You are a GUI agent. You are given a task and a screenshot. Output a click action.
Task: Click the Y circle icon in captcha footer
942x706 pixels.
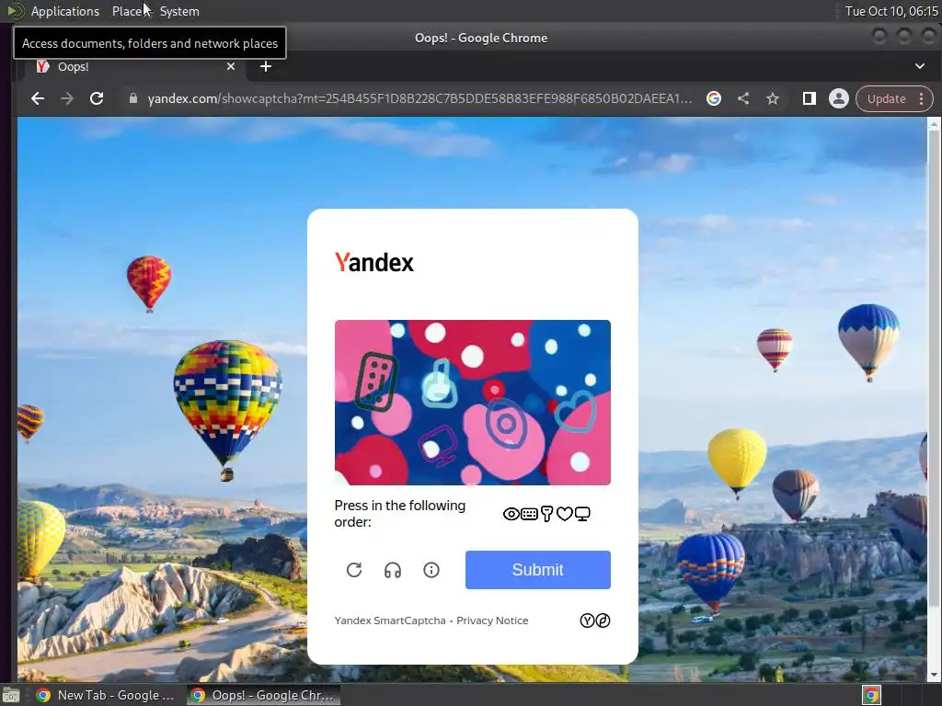[x=587, y=621]
